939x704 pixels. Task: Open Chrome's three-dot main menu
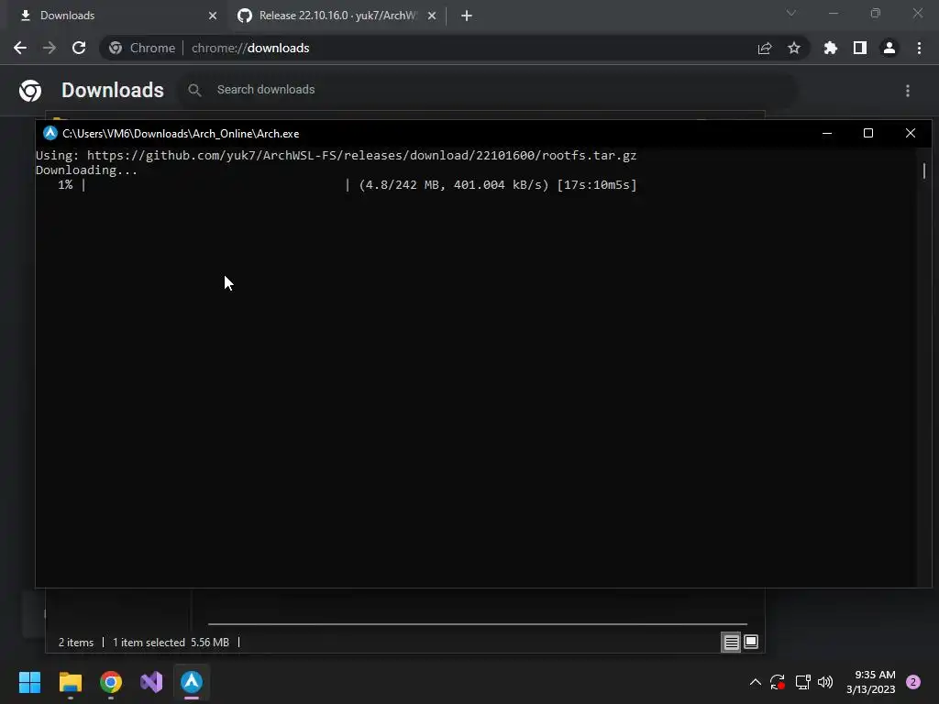(919, 48)
